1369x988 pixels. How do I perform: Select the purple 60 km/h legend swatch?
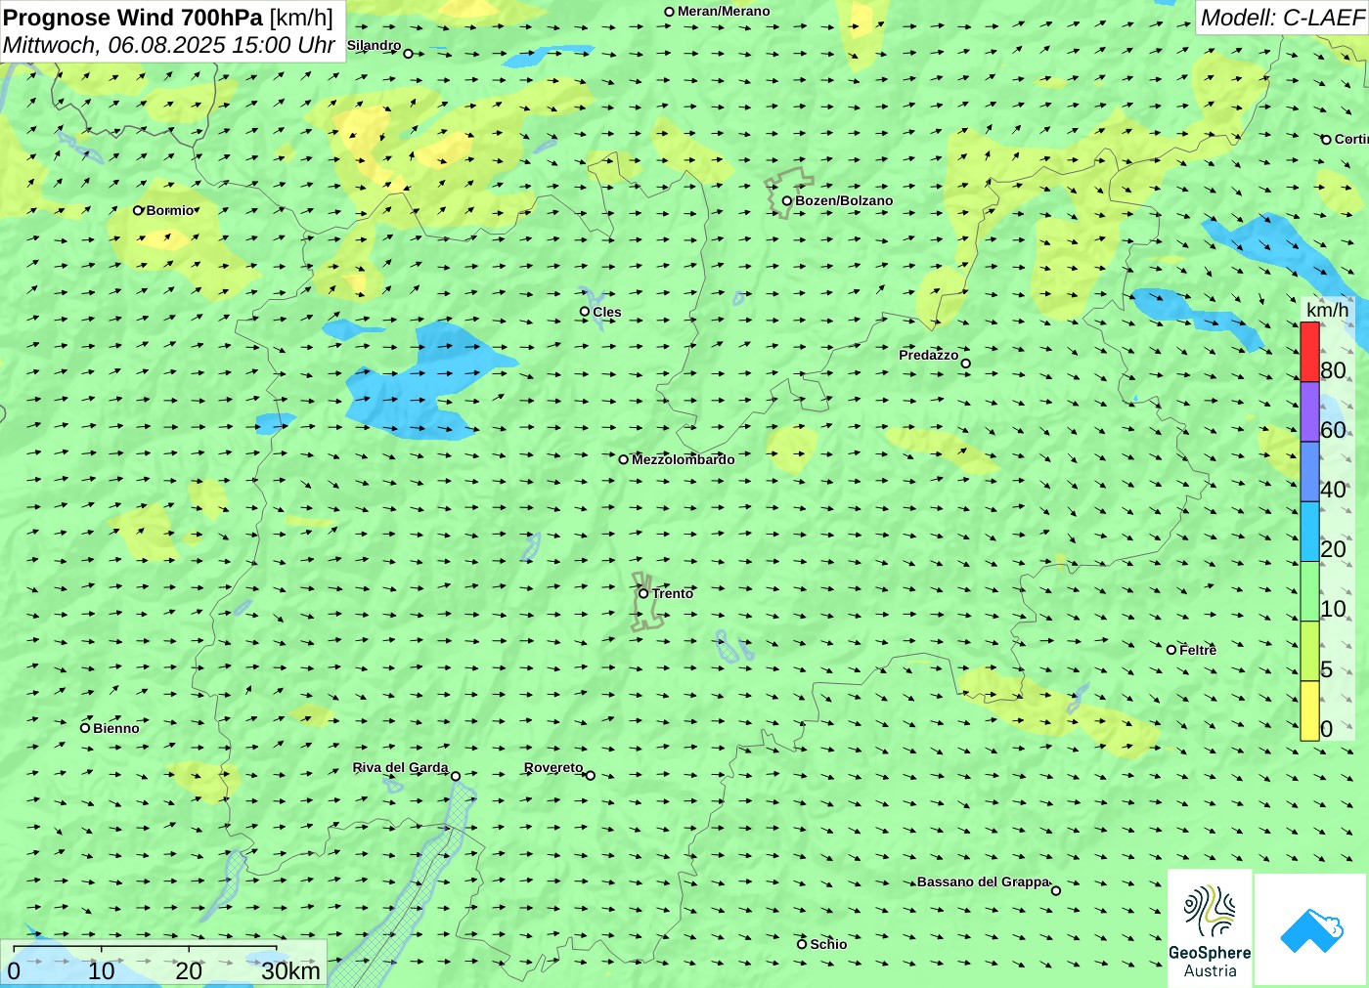[x=1309, y=411]
